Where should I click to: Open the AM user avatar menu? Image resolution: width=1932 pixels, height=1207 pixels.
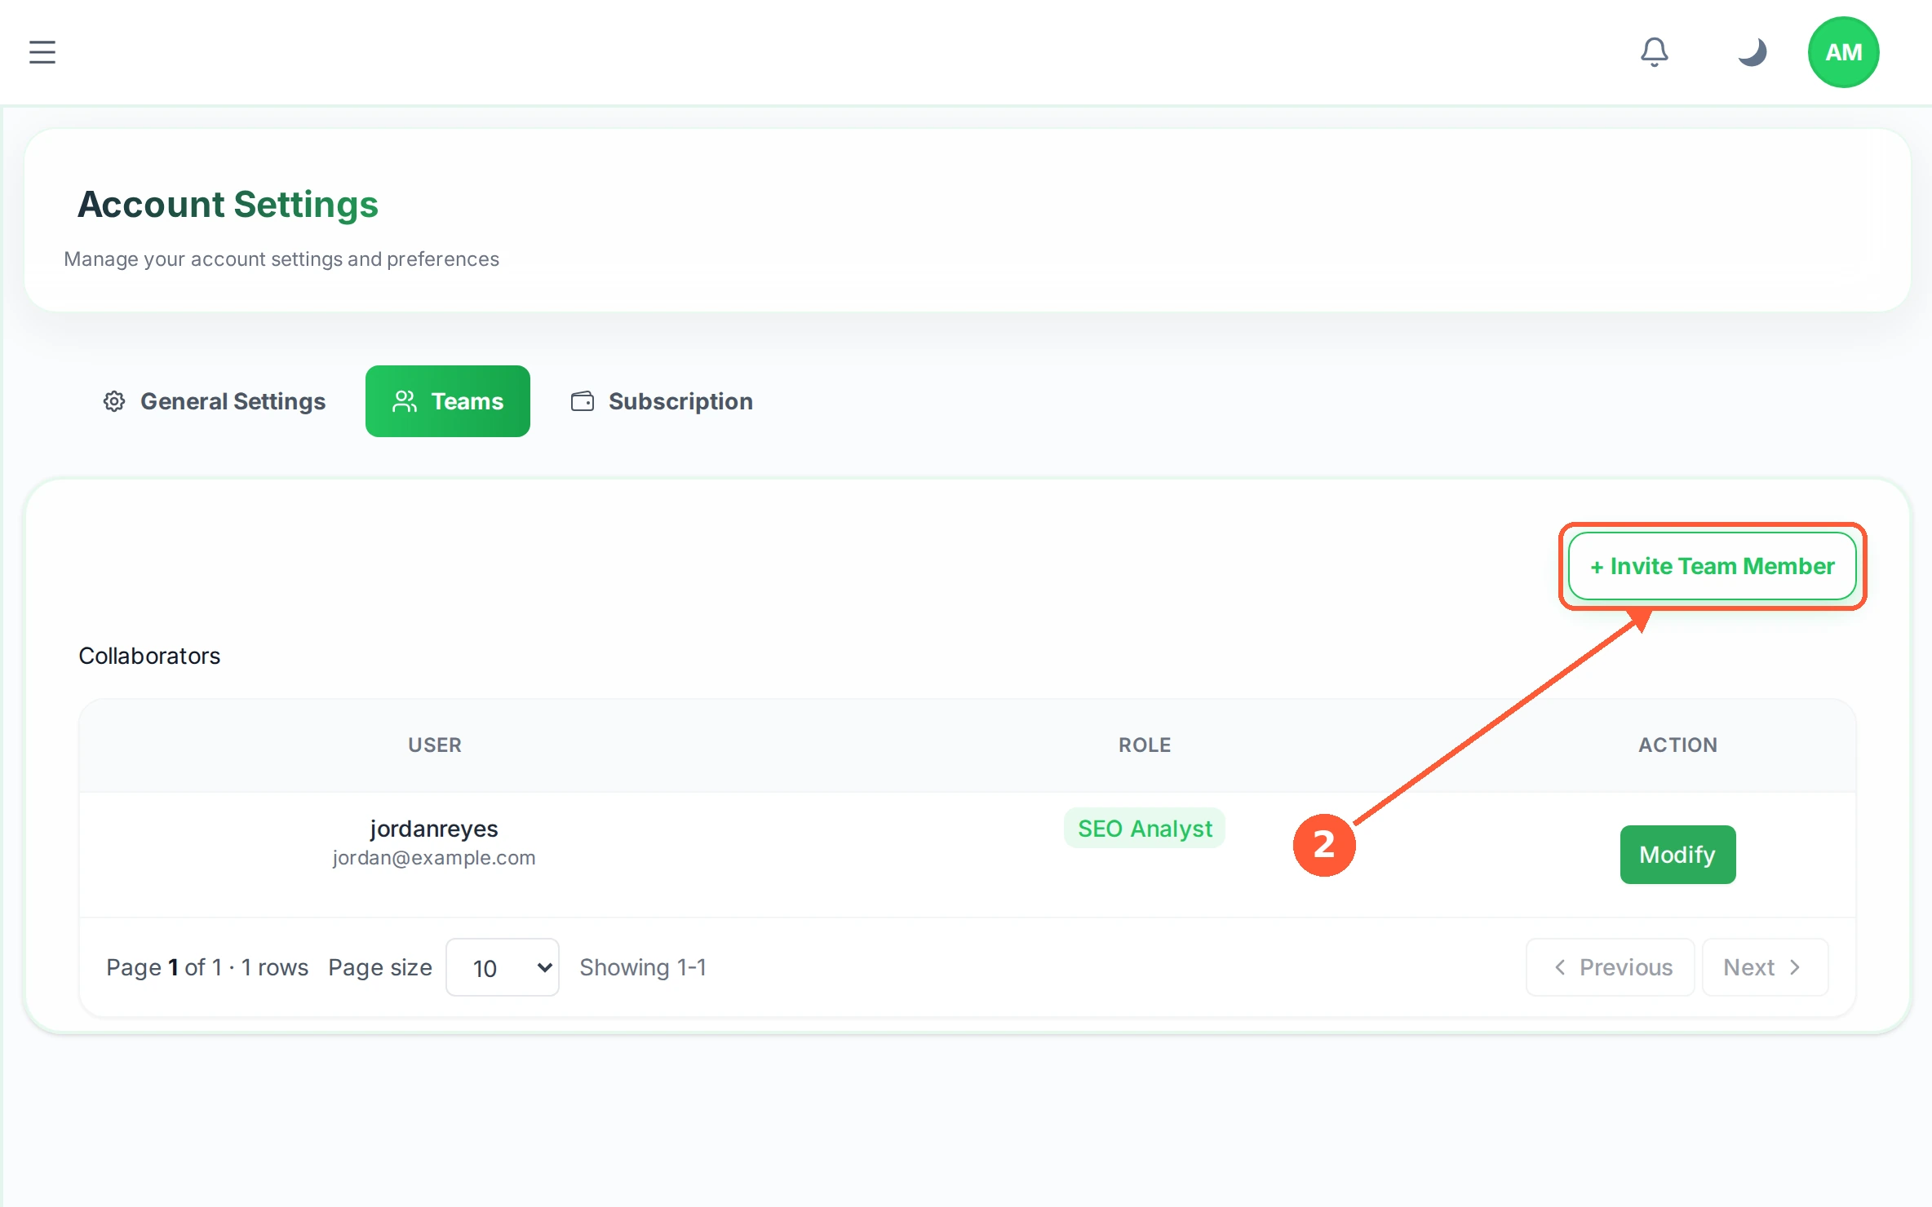point(1843,52)
